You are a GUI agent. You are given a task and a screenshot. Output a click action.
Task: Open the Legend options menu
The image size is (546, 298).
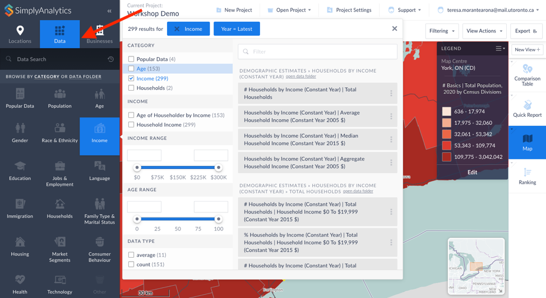(x=501, y=48)
